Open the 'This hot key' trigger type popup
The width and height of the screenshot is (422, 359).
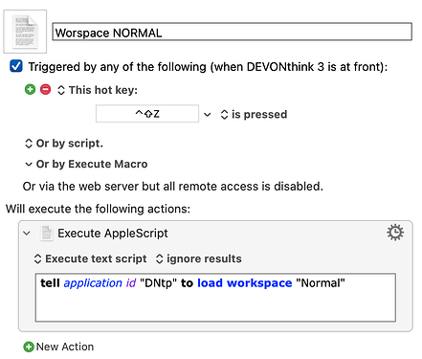[98, 90]
